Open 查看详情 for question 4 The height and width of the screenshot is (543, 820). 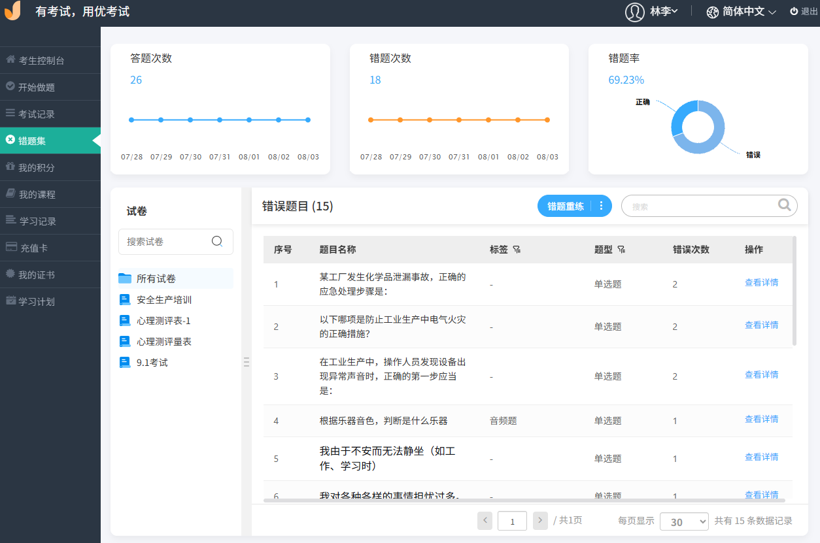click(x=761, y=420)
